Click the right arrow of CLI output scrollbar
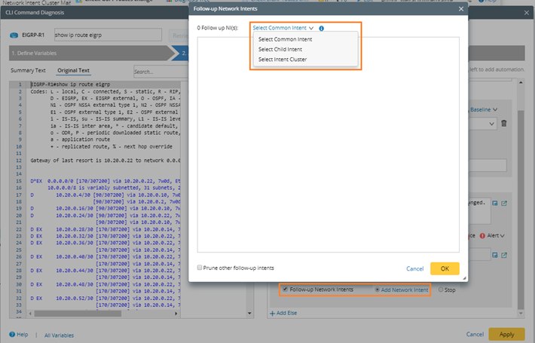Screen dimensions: 535x343 click(x=176, y=314)
